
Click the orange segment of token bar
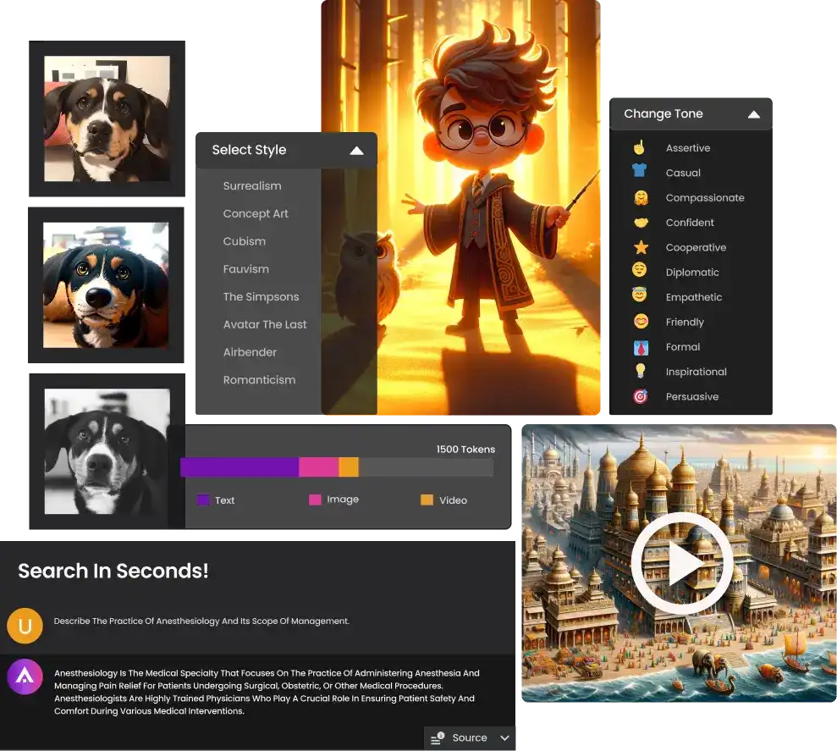pos(349,467)
